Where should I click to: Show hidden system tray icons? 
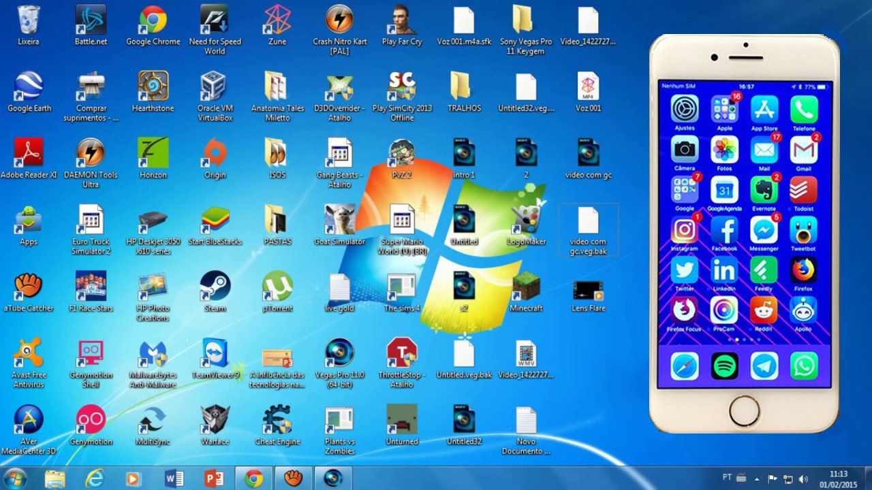pyautogui.click(x=758, y=478)
